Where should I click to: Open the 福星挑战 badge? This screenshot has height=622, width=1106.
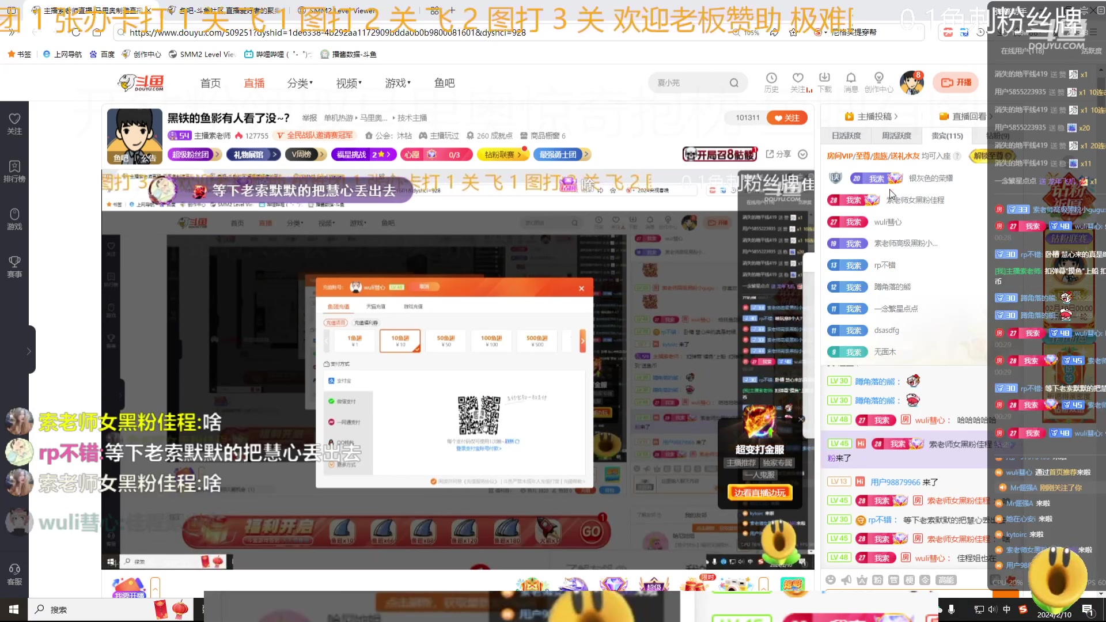(363, 154)
